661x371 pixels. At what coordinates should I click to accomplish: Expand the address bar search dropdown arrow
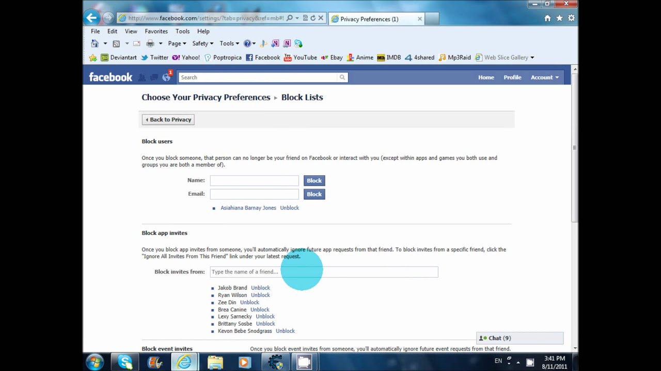296,18
